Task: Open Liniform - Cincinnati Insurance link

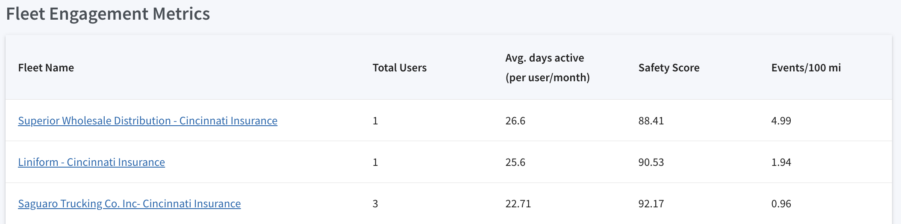Action: [x=91, y=162]
